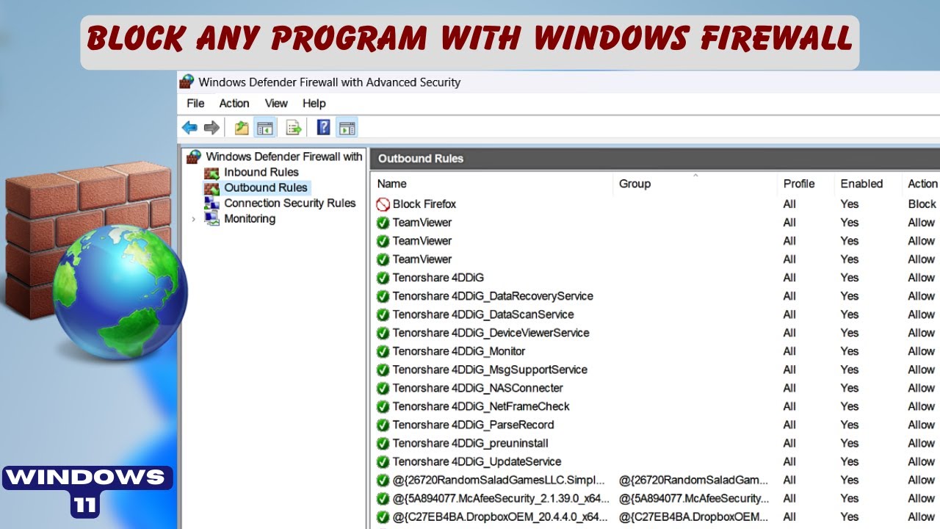This screenshot has height=529, width=940.
Task: Click green check icon for @{5A894077.McAfeeSecurity rule
Action: tap(383, 498)
